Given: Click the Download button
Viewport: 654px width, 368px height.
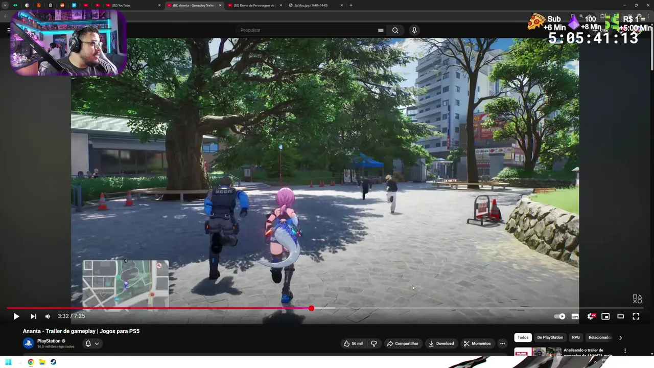Looking at the screenshot, I should pos(441,343).
